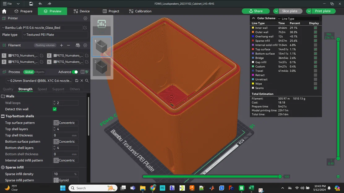
Task: Add a filament with the plus icon
Action: pos(61,45)
